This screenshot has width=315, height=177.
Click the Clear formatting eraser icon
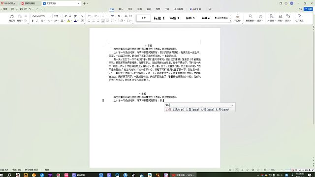click(82, 16)
